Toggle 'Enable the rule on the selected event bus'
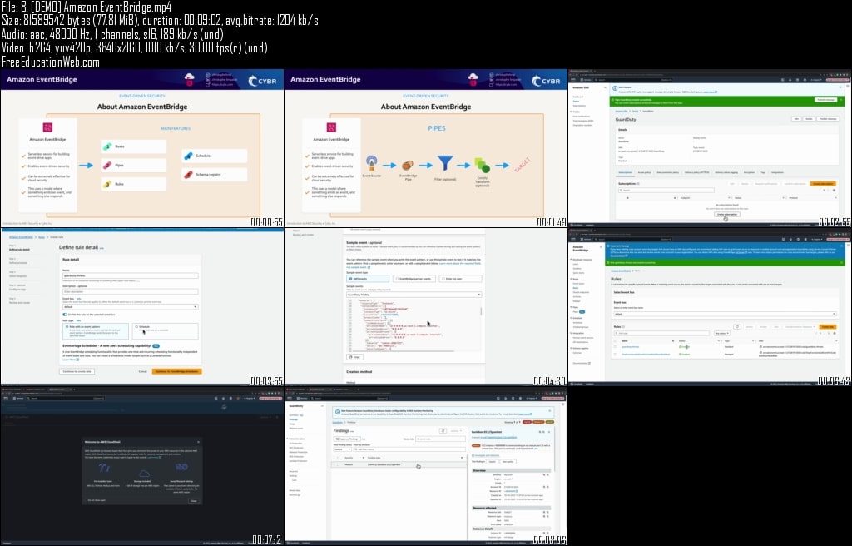852x546 pixels. click(x=65, y=315)
